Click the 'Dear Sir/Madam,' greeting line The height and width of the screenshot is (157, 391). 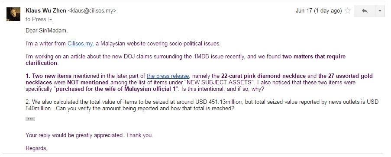click(47, 31)
